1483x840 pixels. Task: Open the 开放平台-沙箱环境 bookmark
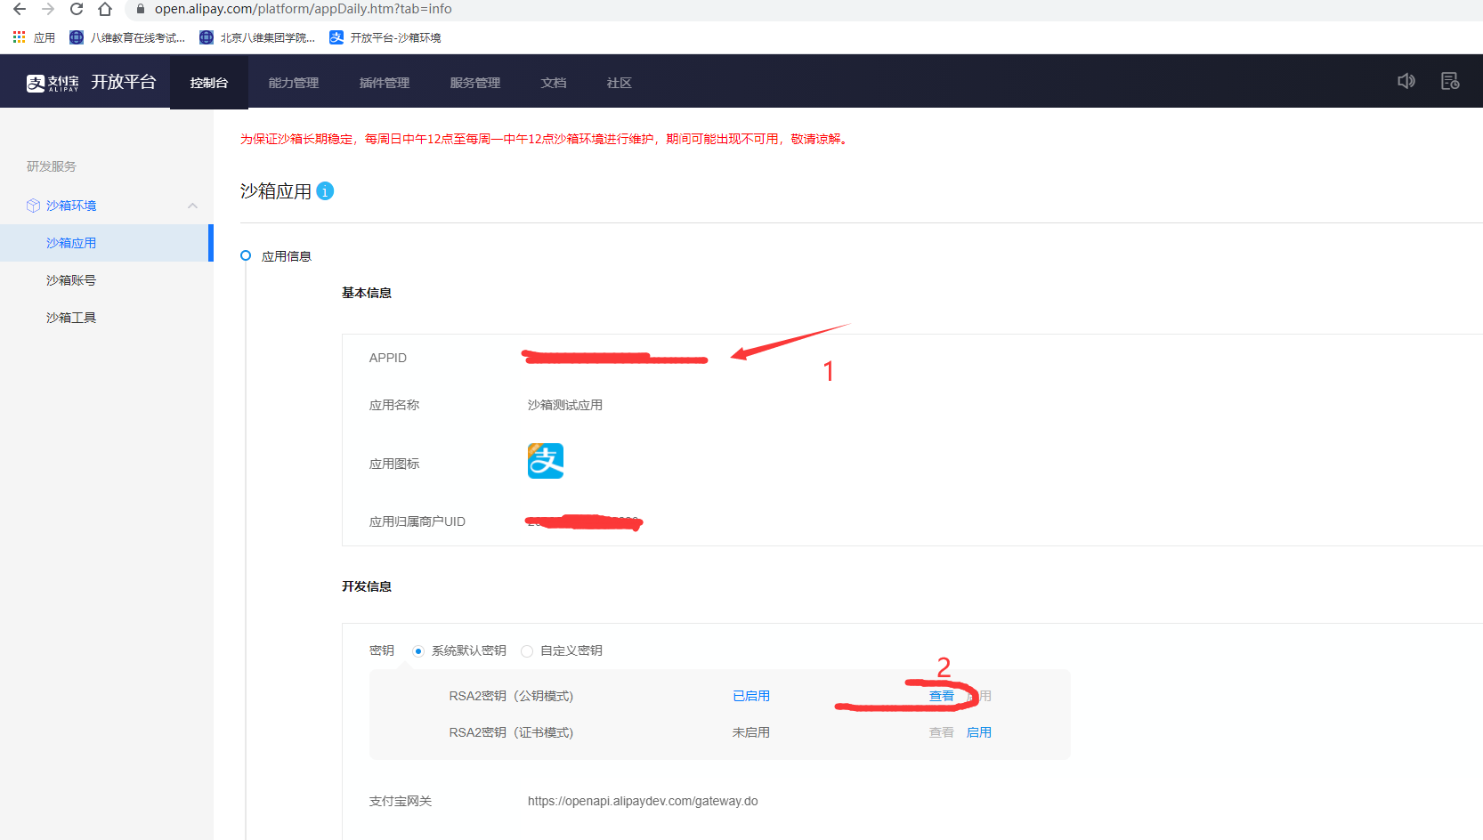(x=385, y=37)
